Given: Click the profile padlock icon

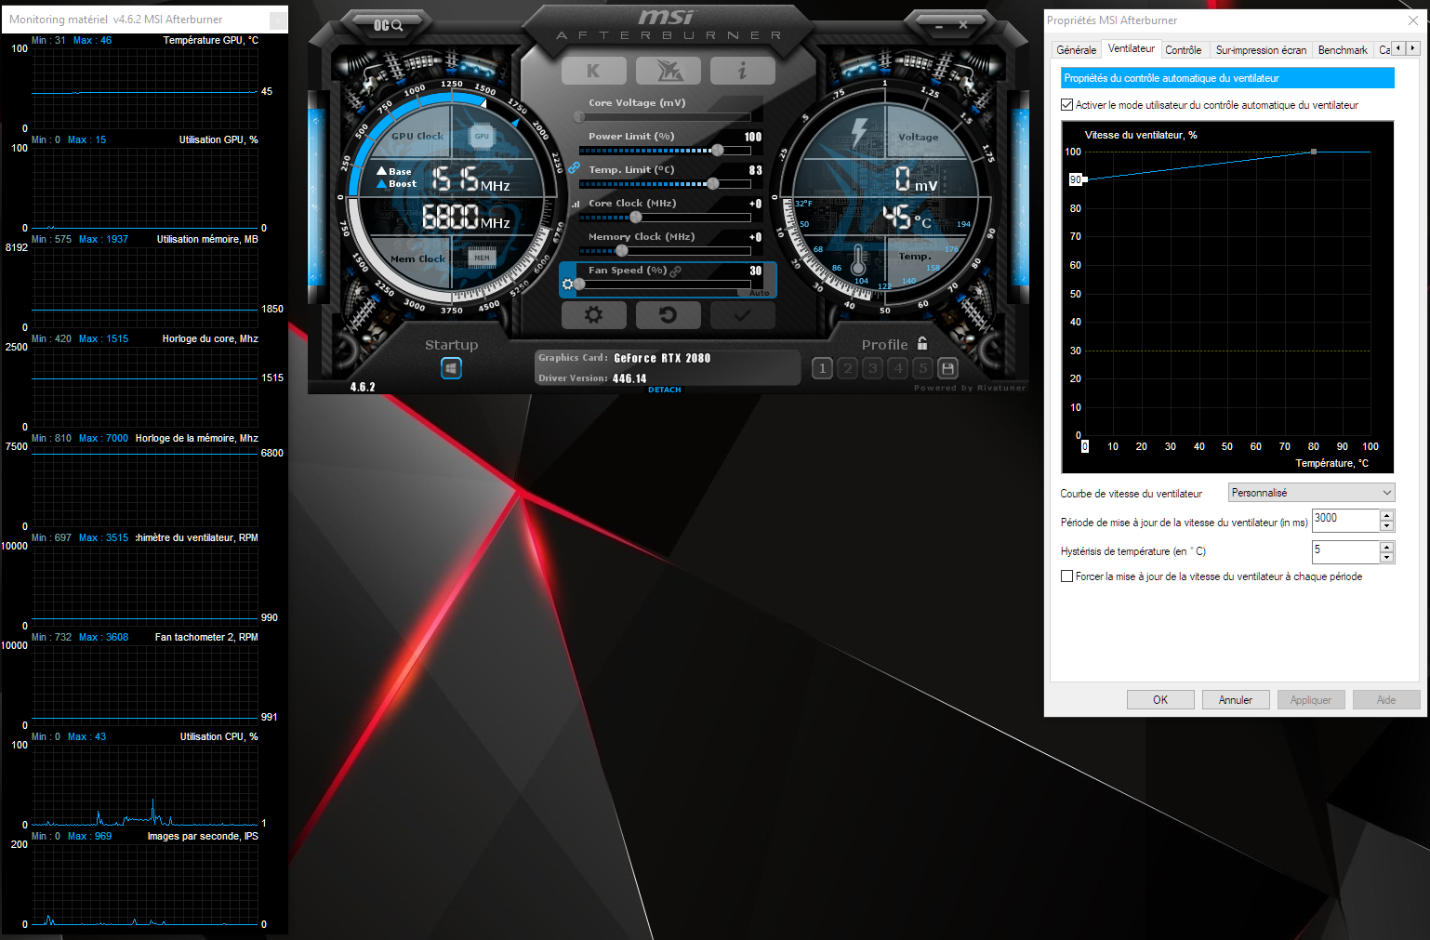Looking at the screenshot, I should pyautogui.click(x=922, y=343).
